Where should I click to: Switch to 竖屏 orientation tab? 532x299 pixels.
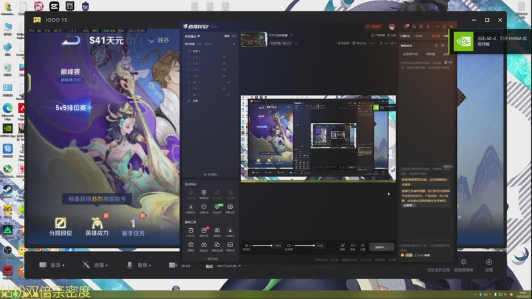coord(234,37)
